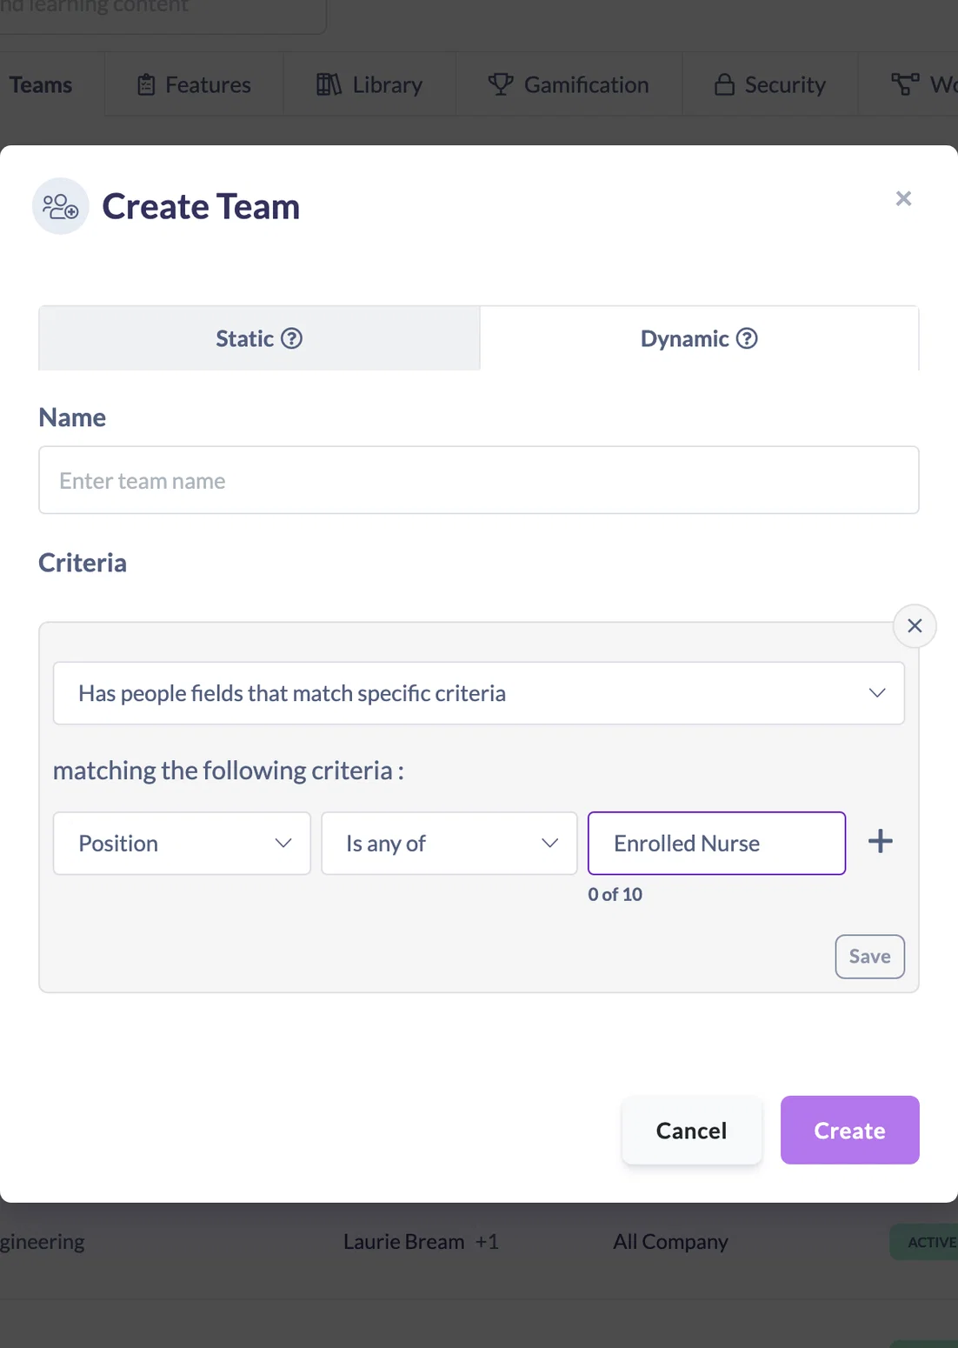Screen dimensions: 958x1348
Task: Click the Gamification trophy icon
Action: (x=501, y=84)
